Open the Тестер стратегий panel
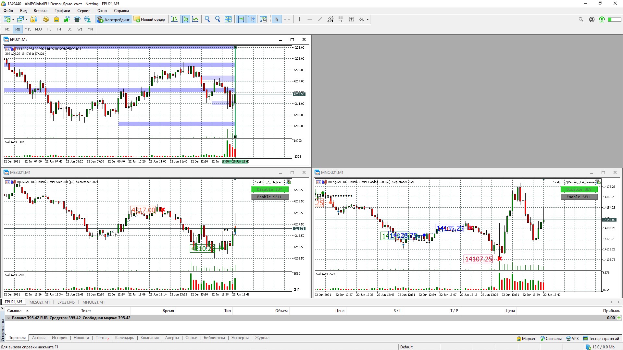 coord(601,339)
